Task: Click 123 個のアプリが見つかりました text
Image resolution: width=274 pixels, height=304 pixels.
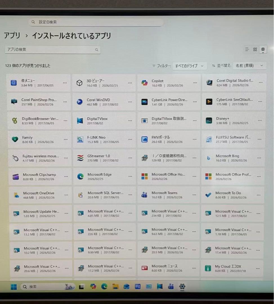Action: 28,66
